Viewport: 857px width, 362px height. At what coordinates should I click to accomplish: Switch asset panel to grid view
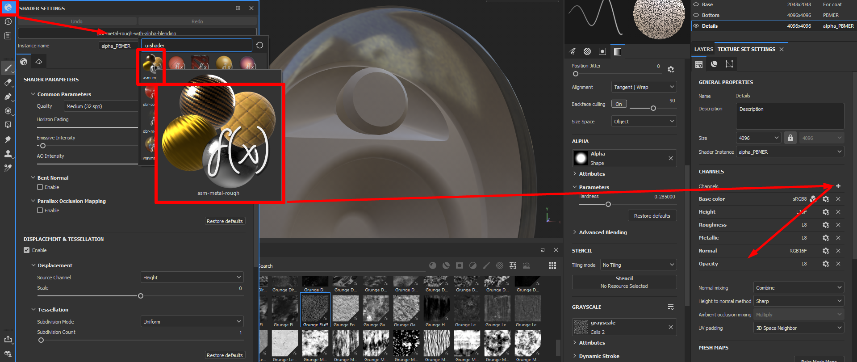coord(552,265)
